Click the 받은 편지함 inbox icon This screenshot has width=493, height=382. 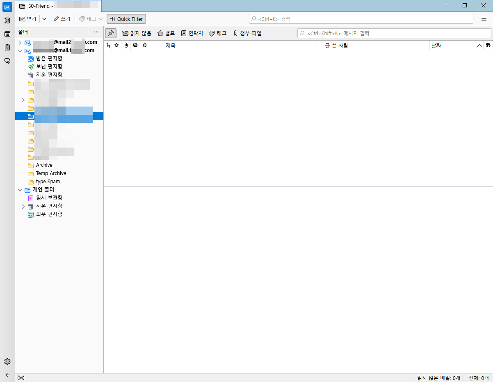tap(31, 59)
